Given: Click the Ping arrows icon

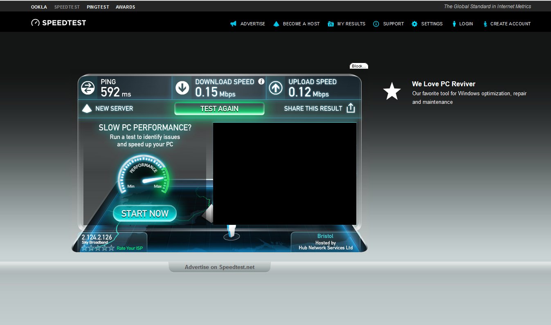Looking at the screenshot, I should 88,87.
